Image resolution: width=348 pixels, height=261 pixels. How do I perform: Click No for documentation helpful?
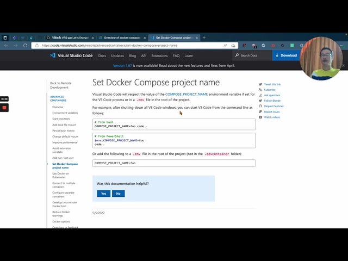coord(119,194)
